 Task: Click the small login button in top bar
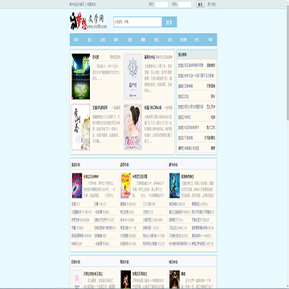200,4
